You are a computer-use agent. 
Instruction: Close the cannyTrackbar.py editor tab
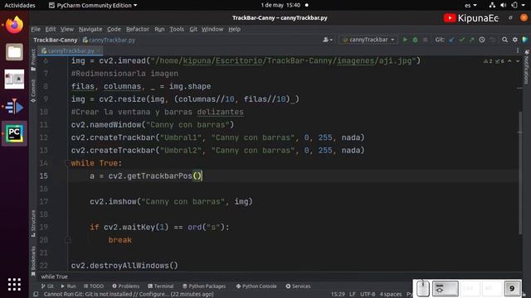99,50
